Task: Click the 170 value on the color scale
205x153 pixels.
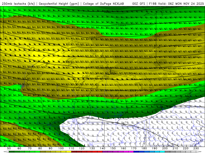Action: [x=134, y=148]
